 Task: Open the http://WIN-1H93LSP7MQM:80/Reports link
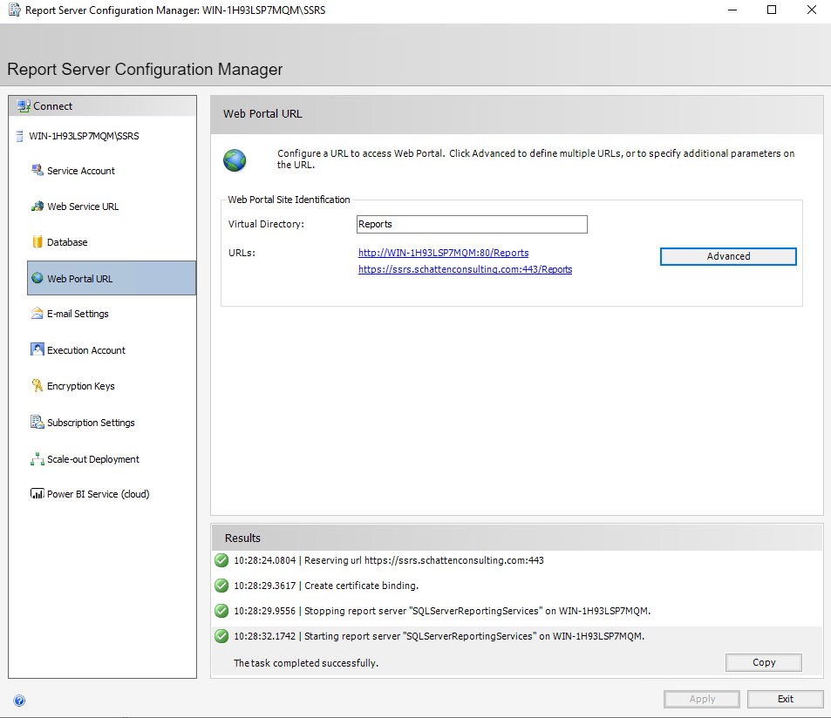pos(443,253)
